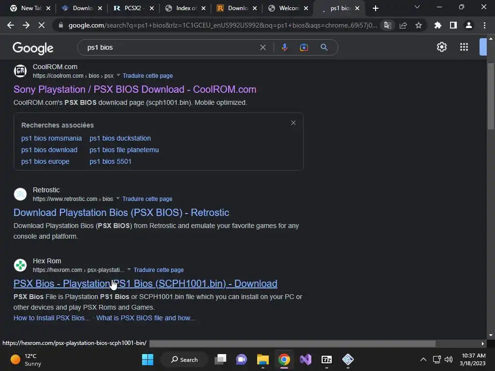Expand the CoolROM result options arrow

click(118, 75)
